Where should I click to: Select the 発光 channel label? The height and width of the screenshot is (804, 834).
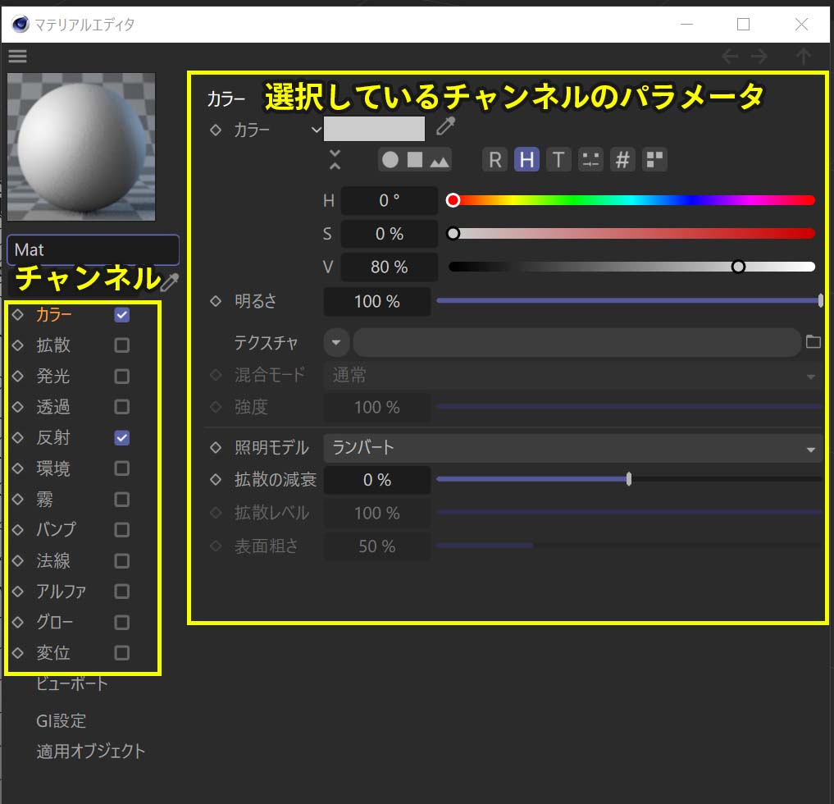(x=53, y=377)
